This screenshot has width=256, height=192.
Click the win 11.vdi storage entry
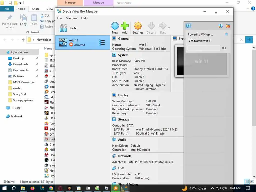(156, 129)
